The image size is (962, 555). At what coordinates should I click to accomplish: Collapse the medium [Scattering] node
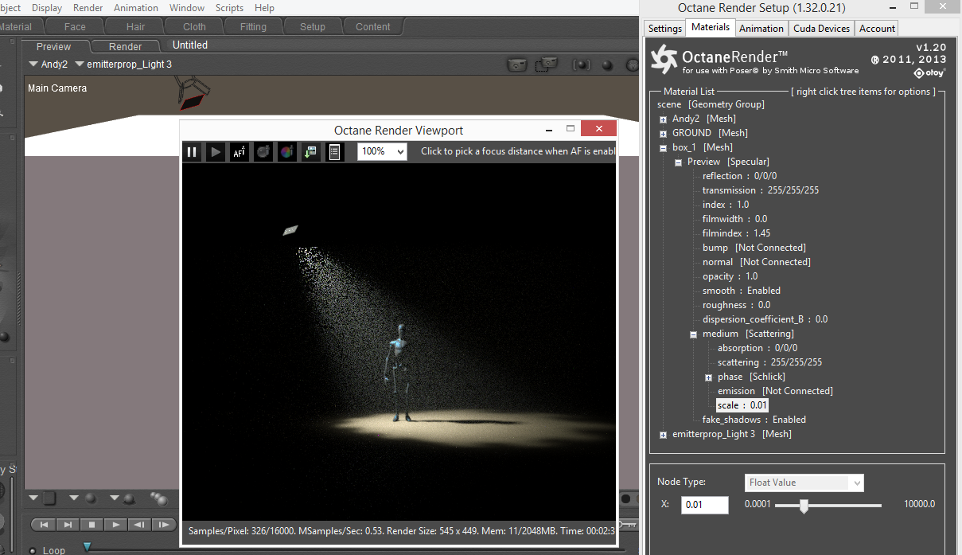click(x=694, y=334)
